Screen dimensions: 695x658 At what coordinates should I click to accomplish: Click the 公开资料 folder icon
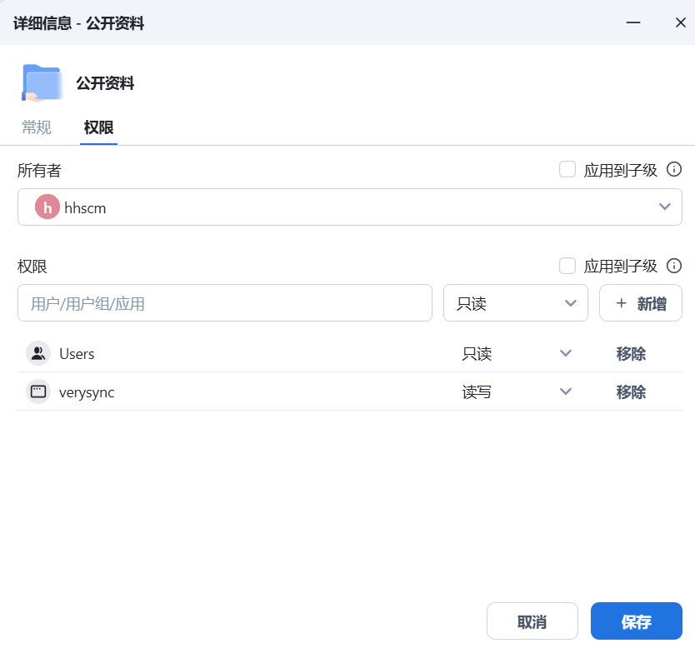[42, 82]
